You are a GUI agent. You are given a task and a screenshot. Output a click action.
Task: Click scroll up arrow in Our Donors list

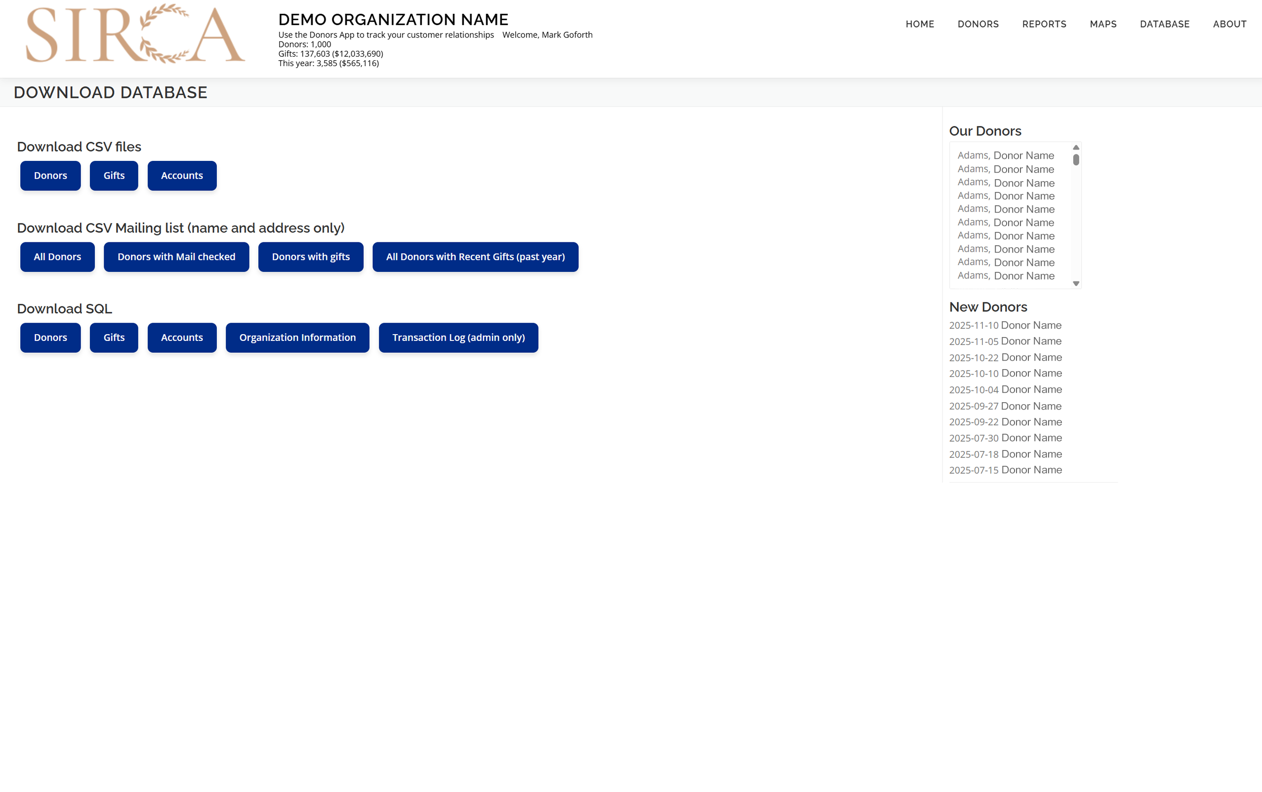pyautogui.click(x=1075, y=148)
